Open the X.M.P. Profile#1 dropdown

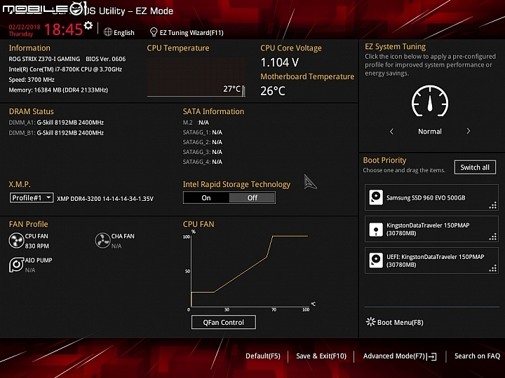coord(32,197)
